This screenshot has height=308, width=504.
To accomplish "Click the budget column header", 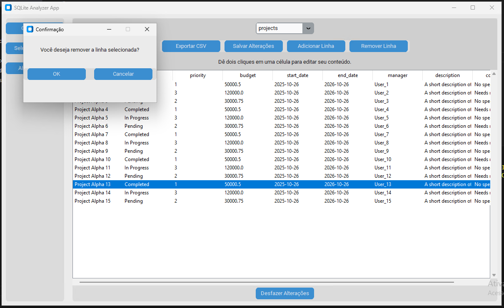I will tap(247, 75).
